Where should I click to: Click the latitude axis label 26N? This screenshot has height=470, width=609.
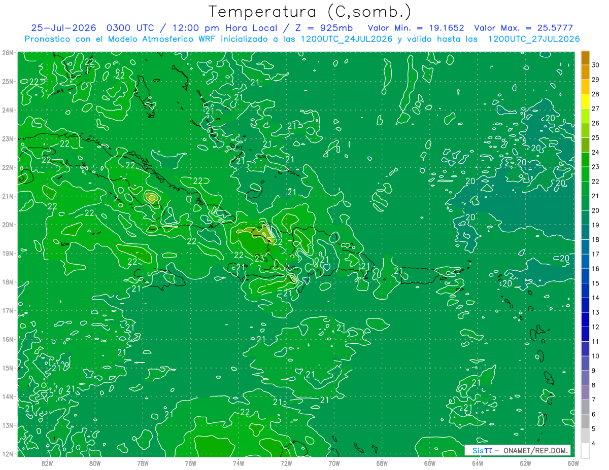[7, 53]
